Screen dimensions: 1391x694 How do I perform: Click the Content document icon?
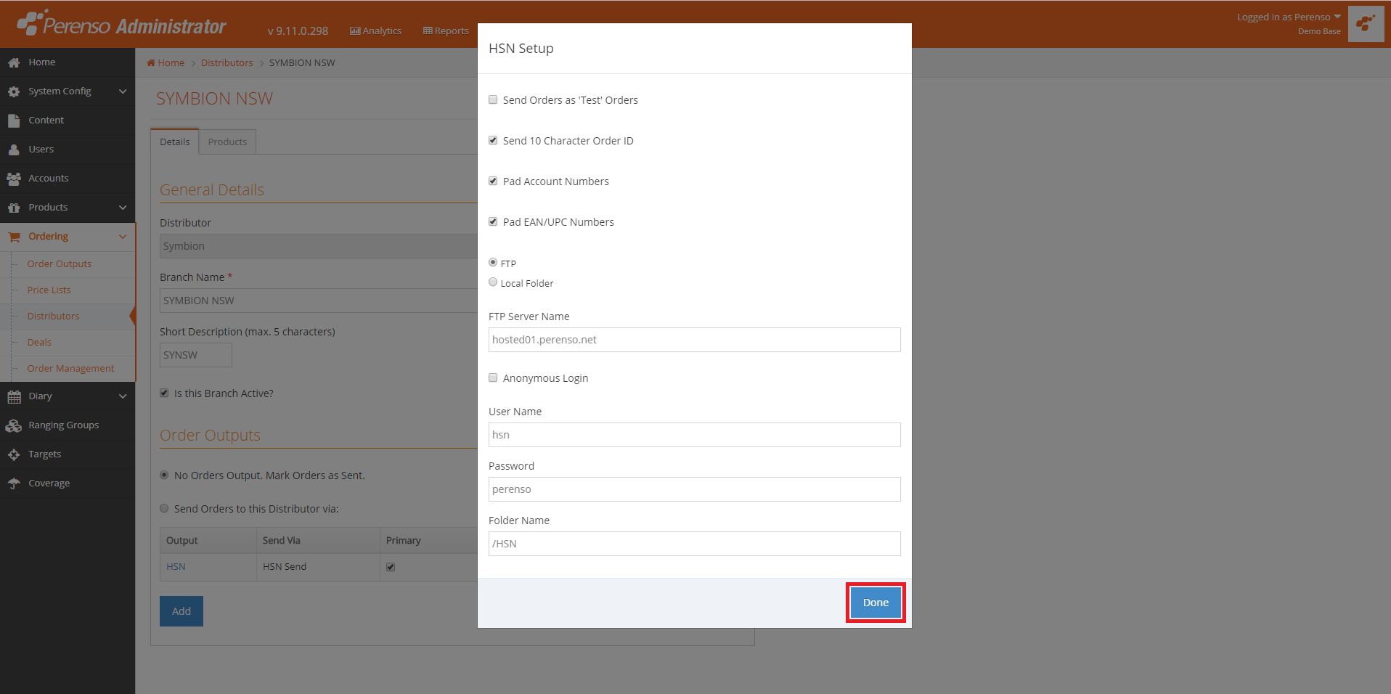click(x=14, y=121)
